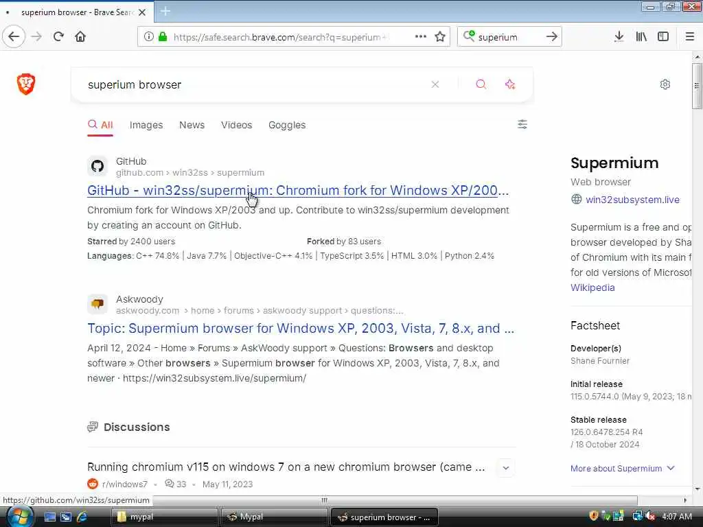Viewport: 703px width, 527px height.
Task: Close the superium browser tab
Action: click(x=142, y=12)
